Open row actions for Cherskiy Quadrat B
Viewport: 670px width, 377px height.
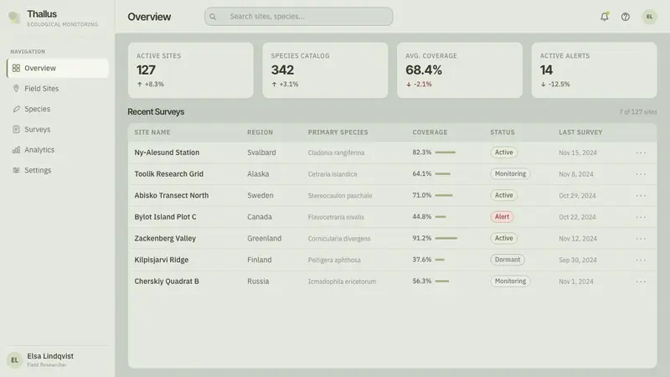click(641, 281)
